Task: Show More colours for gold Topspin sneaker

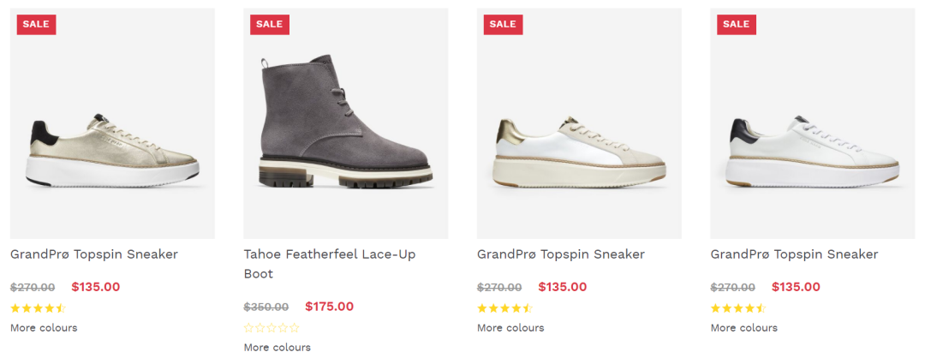Action: [44, 328]
